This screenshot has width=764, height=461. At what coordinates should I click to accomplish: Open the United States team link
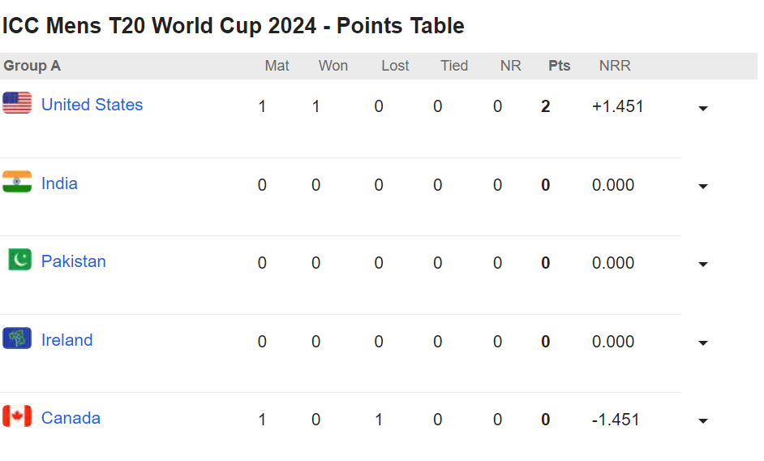[92, 105]
